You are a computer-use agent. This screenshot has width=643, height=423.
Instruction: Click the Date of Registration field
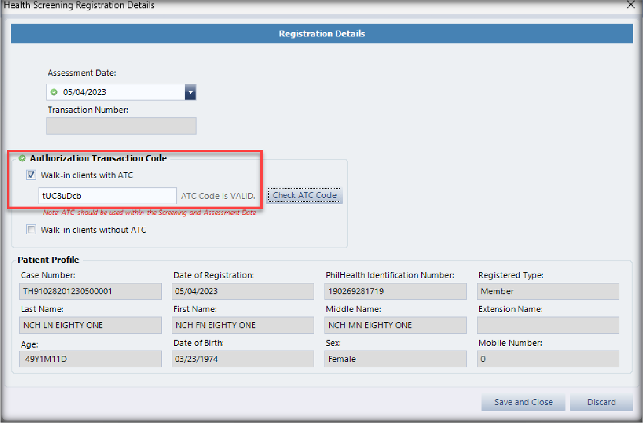(x=242, y=291)
